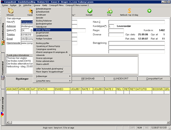Image resolution: width=171 pixels, height=130 pixels.
Task: Click the table's right scroll arrow
Action: point(168,122)
